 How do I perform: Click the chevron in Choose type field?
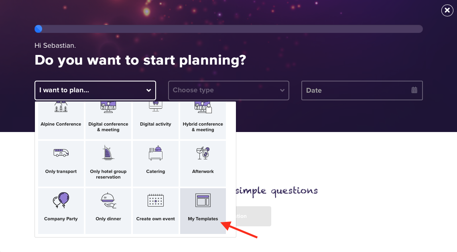pyautogui.click(x=282, y=90)
